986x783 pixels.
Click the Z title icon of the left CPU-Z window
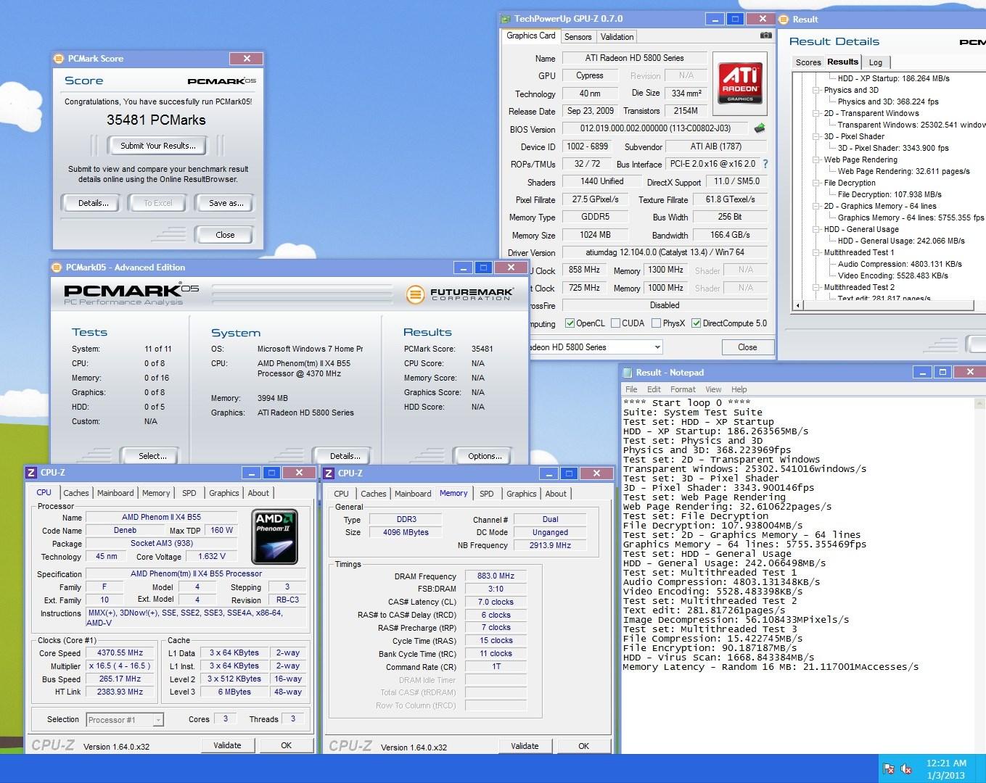(x=31, y=473)
